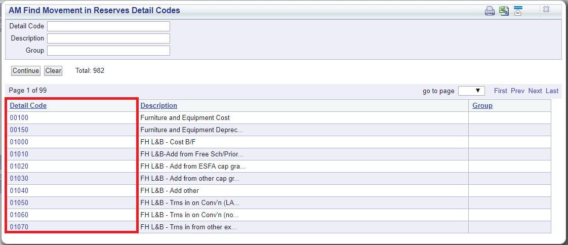Jump to the Last page link

tap(552, 91)
